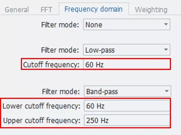Viewport: 181px width, 135px height.
Task: Open the FFT tab
Action: pos(47,10)
